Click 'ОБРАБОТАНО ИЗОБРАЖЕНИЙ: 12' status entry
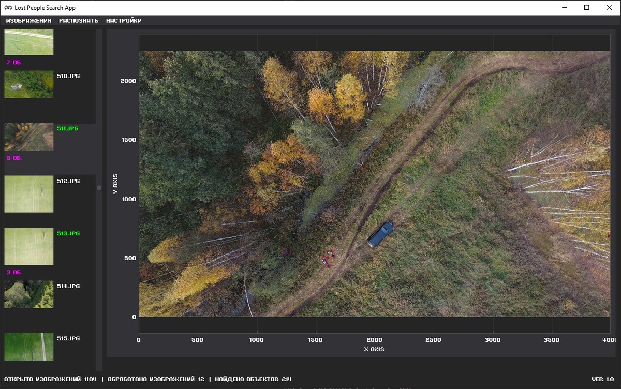Image resolution: width=621 pixels, height=389 pixels. (156, 379)
